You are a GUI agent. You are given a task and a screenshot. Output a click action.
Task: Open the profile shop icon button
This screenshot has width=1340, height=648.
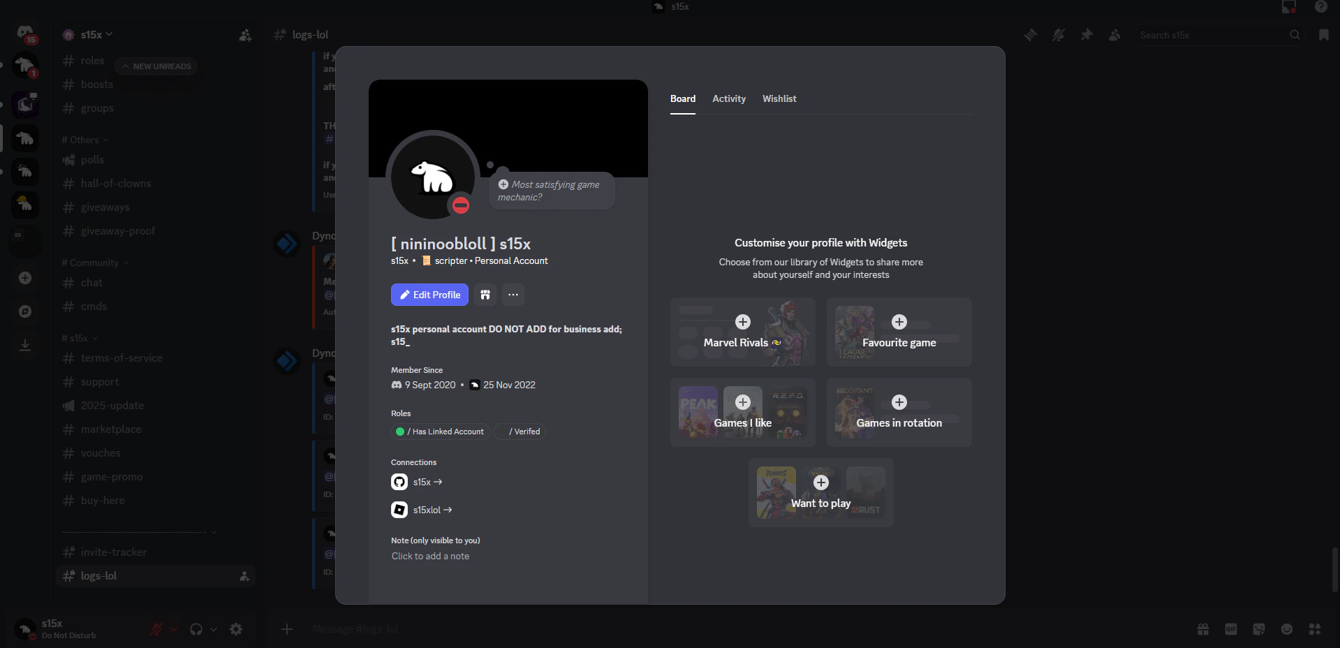point(485,295)
